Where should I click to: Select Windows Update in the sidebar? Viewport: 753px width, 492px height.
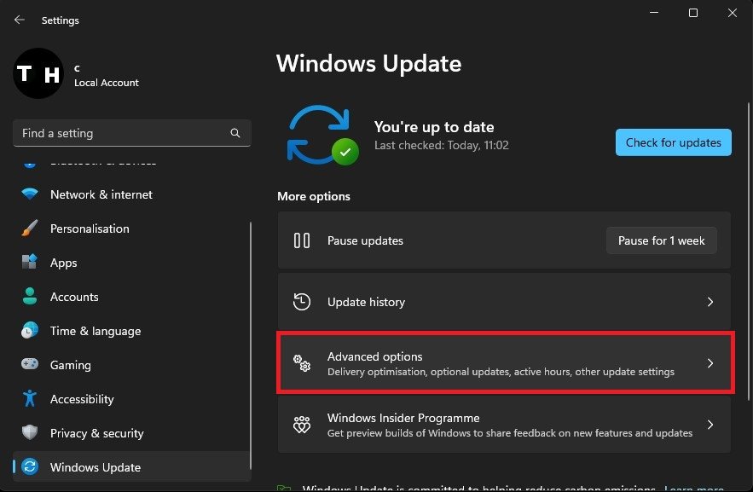click(x=96, y=467)
